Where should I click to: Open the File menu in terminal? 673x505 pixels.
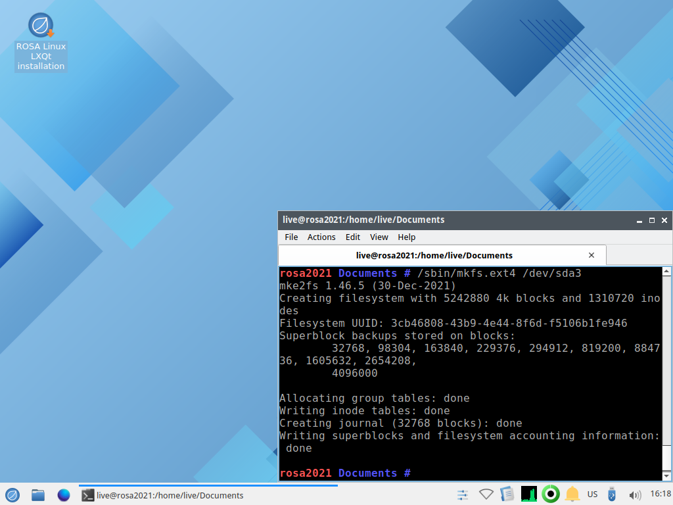tap(291, 237)
